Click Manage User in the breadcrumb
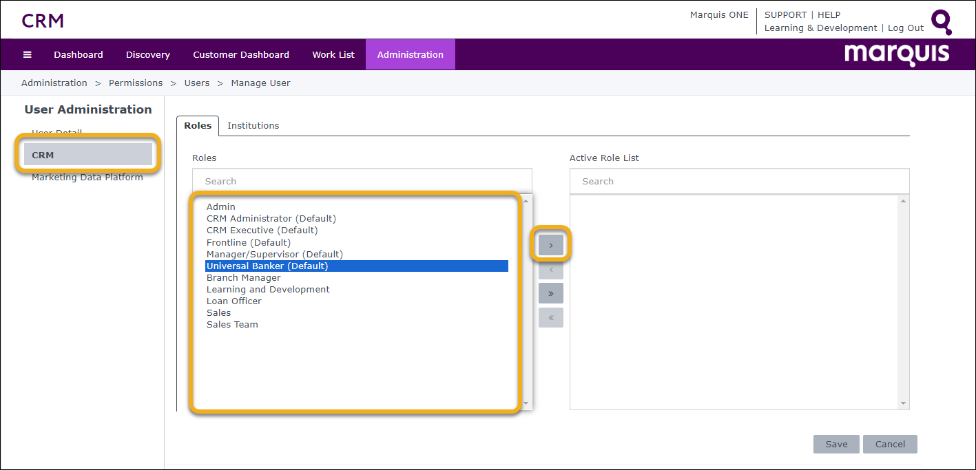 [x=260, y=83]
